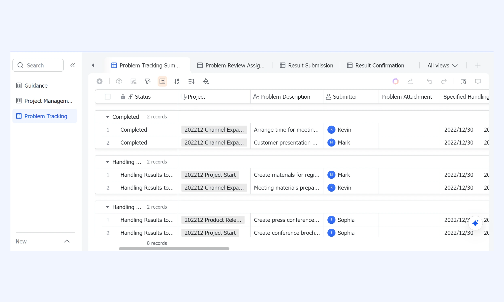
Task: Click the Submitter column person icon
Action: pos(329,97)
